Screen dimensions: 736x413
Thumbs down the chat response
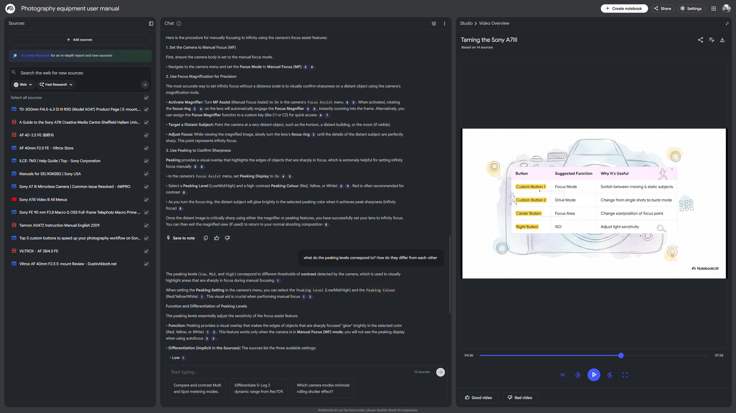[227, 238]
